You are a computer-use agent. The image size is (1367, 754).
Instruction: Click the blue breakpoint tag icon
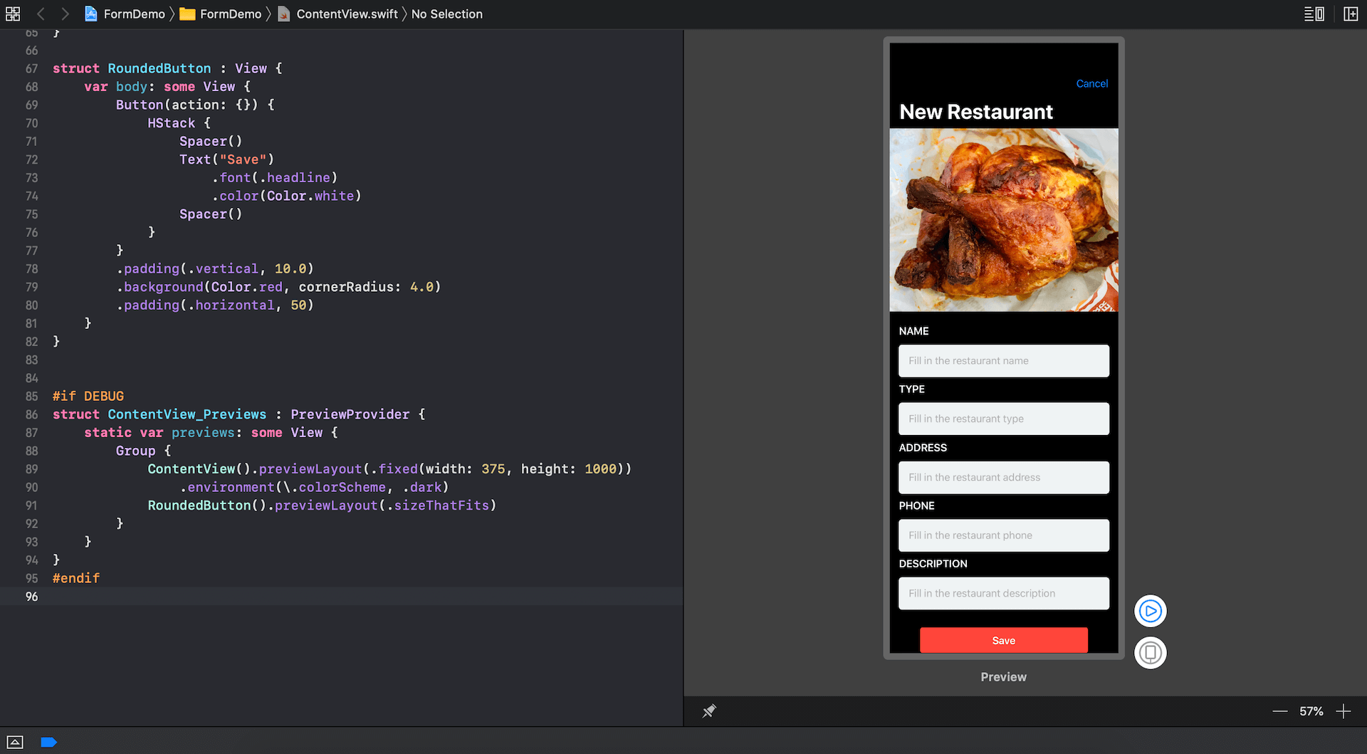coord(48,742)
